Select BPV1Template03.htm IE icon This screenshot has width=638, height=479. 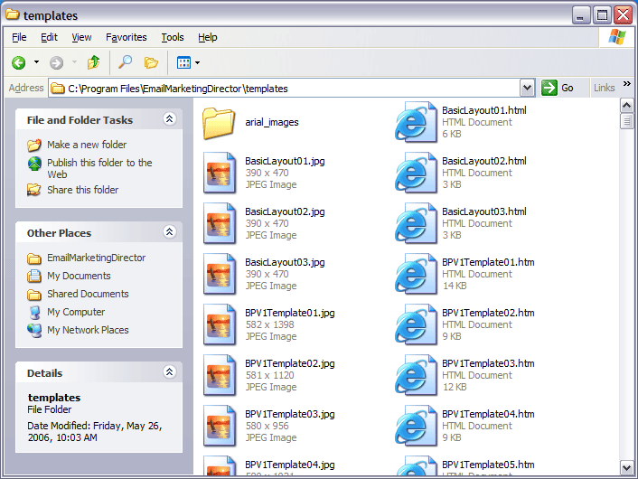[x=416, y=375]
